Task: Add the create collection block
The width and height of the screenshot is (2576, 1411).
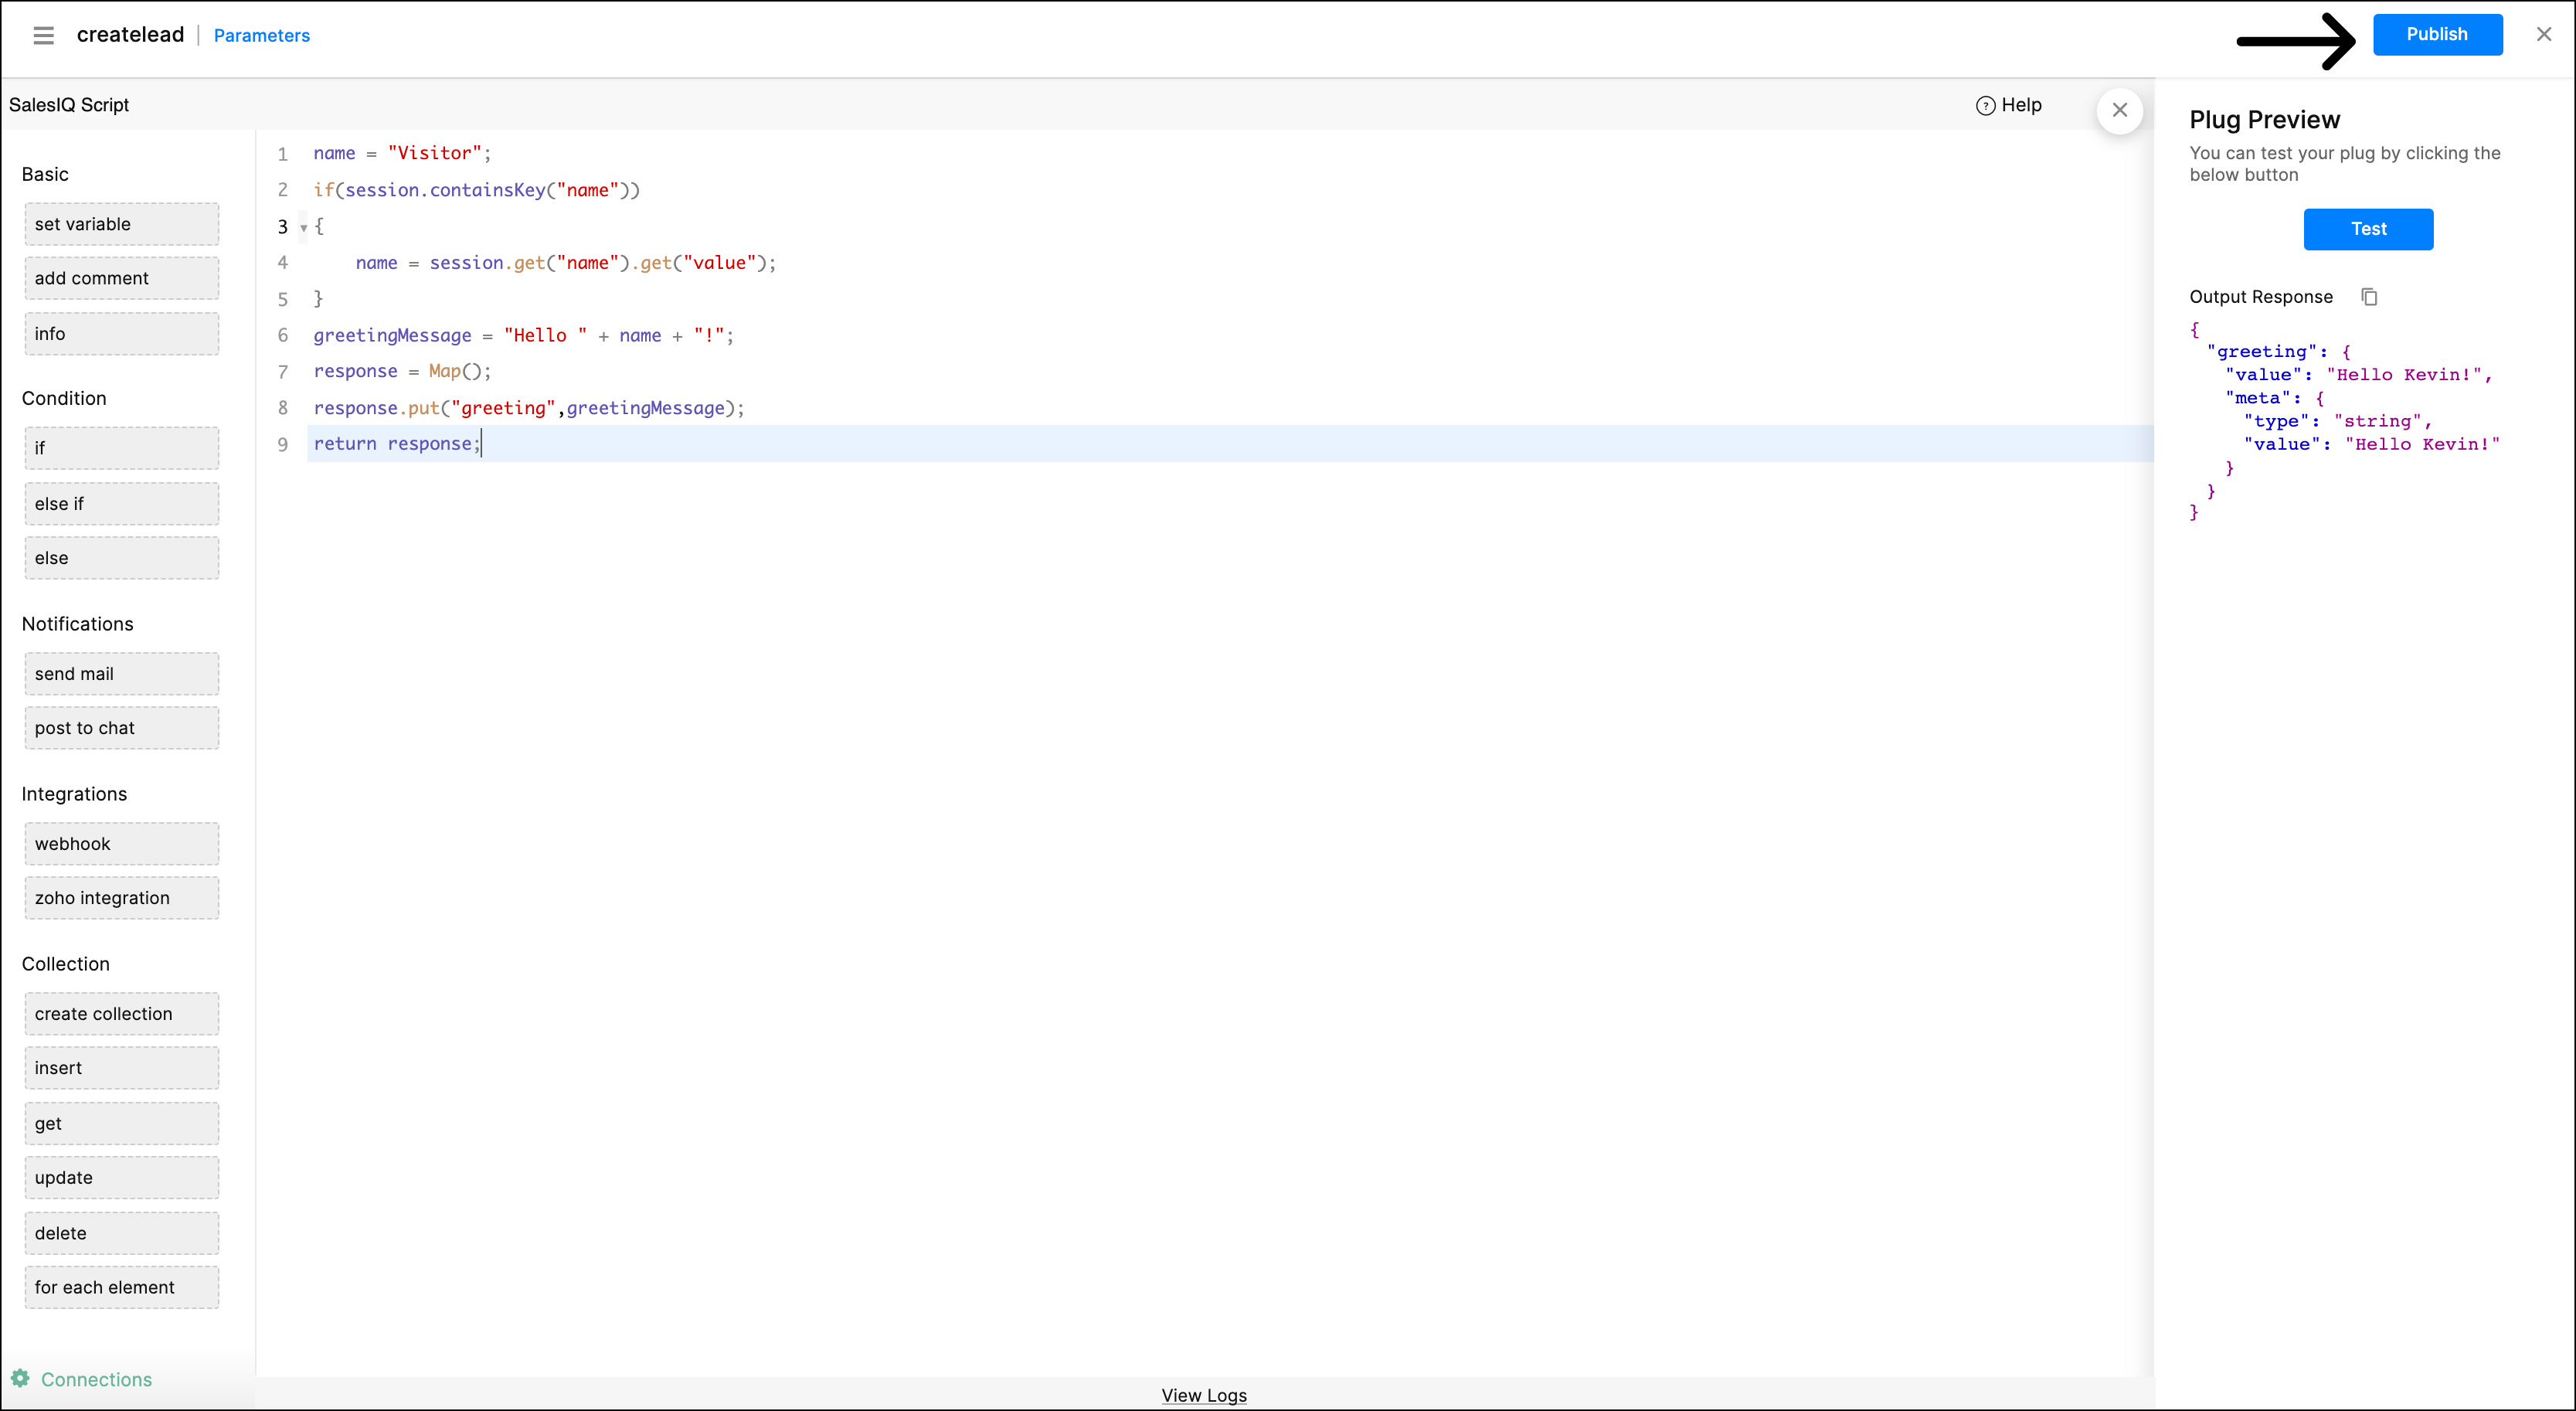Action: (x=122, y=1014)
